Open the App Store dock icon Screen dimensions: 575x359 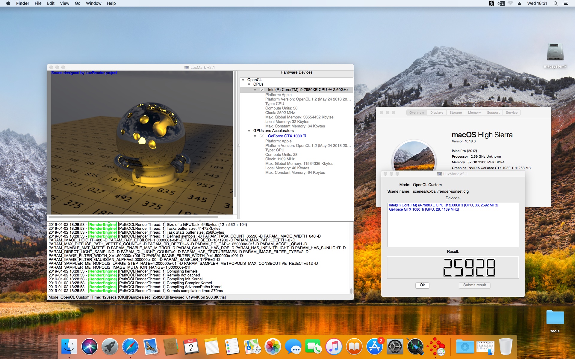[375, 347]
